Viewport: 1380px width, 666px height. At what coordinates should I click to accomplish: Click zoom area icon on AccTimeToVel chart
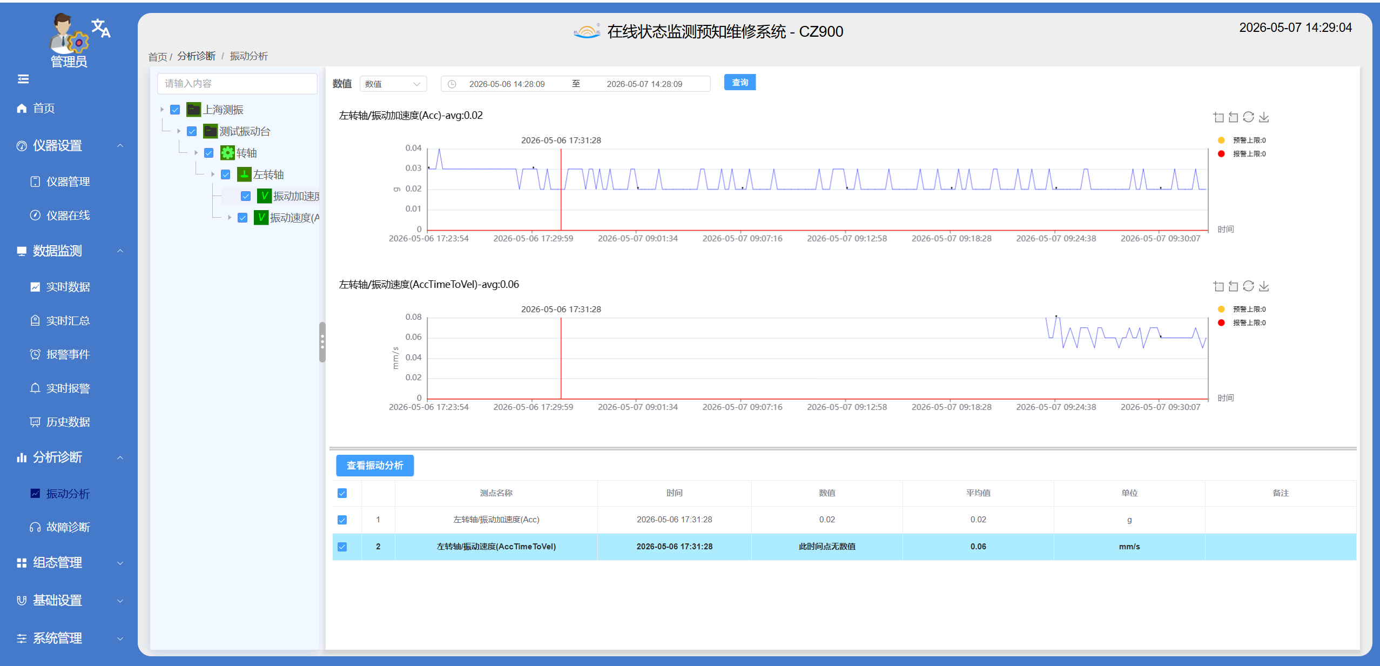[1219, 286]
